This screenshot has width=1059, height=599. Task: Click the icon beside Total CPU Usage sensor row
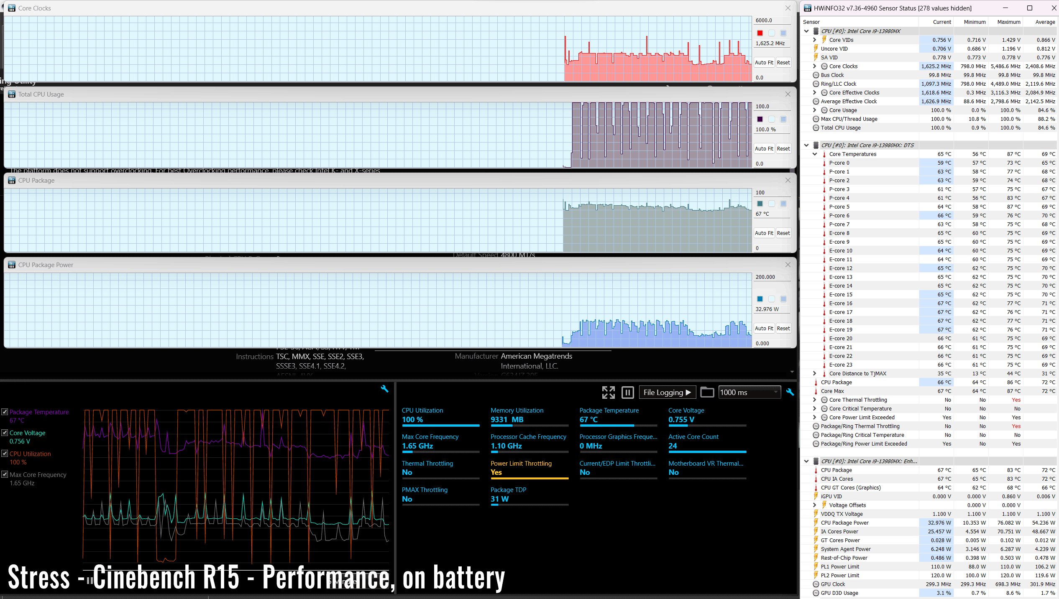(x=816, y=127)
